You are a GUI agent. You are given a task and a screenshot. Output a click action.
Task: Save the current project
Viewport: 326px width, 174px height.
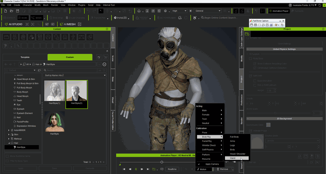(x=18, y=11)
